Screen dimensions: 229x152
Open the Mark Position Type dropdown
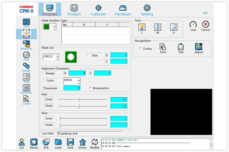pyautogui.click(x=55, y=27)
